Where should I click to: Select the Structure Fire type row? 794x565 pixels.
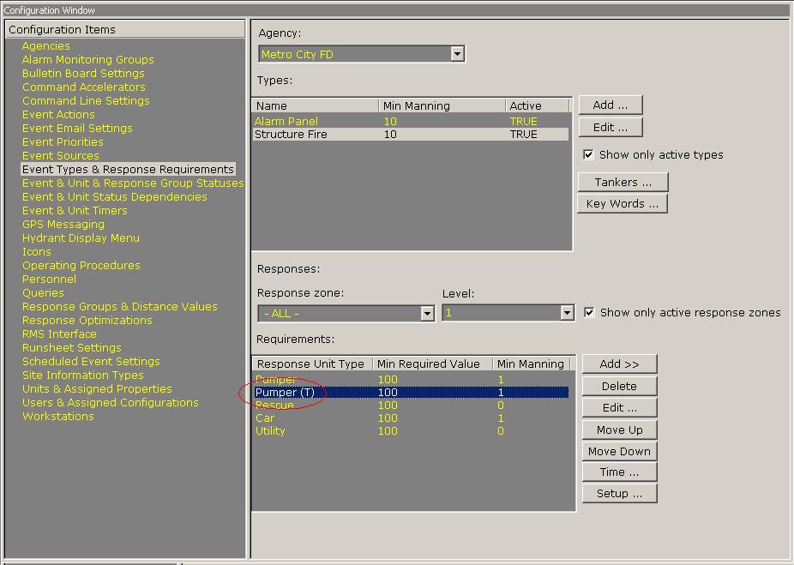[292, 135]
